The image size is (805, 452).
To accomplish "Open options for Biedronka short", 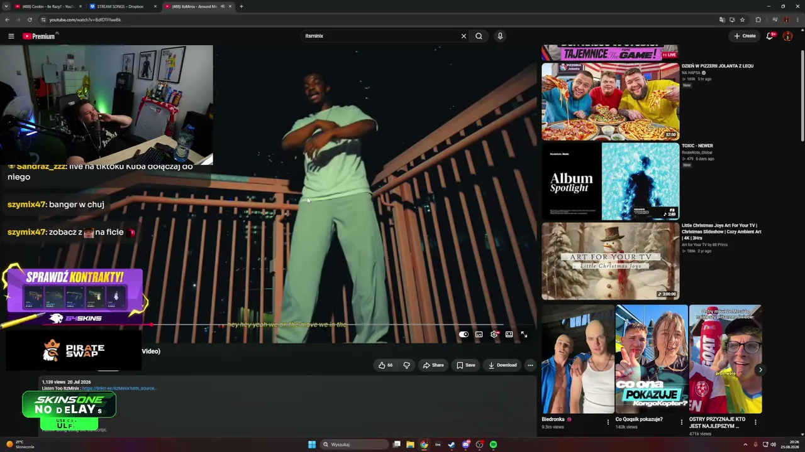I will [608, 422].
